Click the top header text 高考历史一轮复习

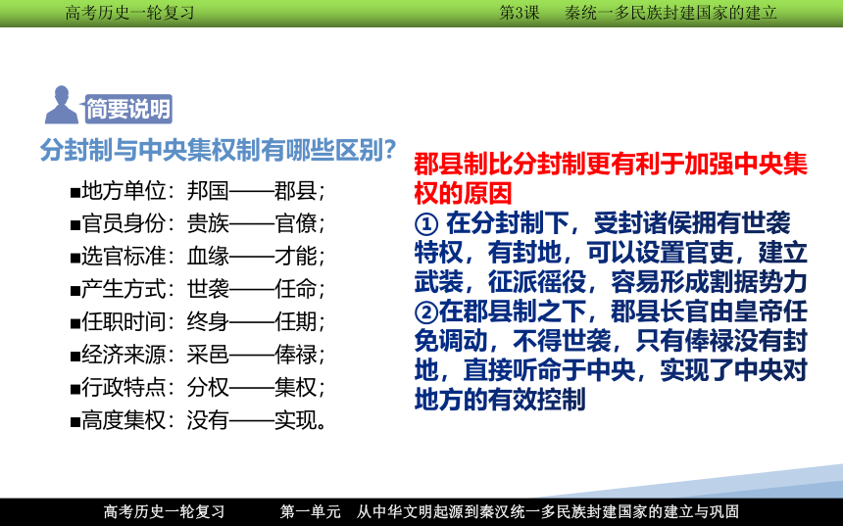click(129, 13)
